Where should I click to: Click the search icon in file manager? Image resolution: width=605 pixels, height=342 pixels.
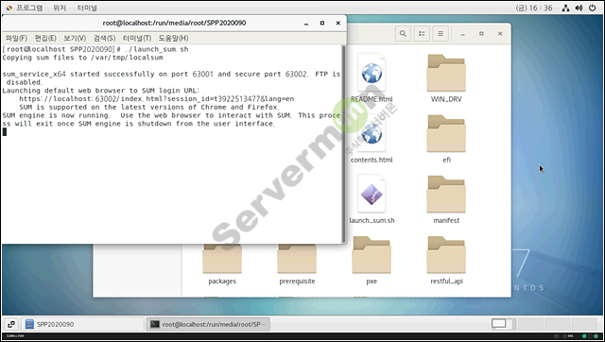(x=403, y=34)
